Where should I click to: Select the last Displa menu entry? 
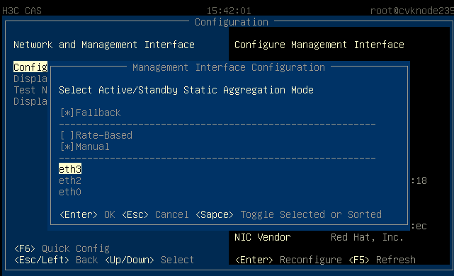click(x=30, y=101)
